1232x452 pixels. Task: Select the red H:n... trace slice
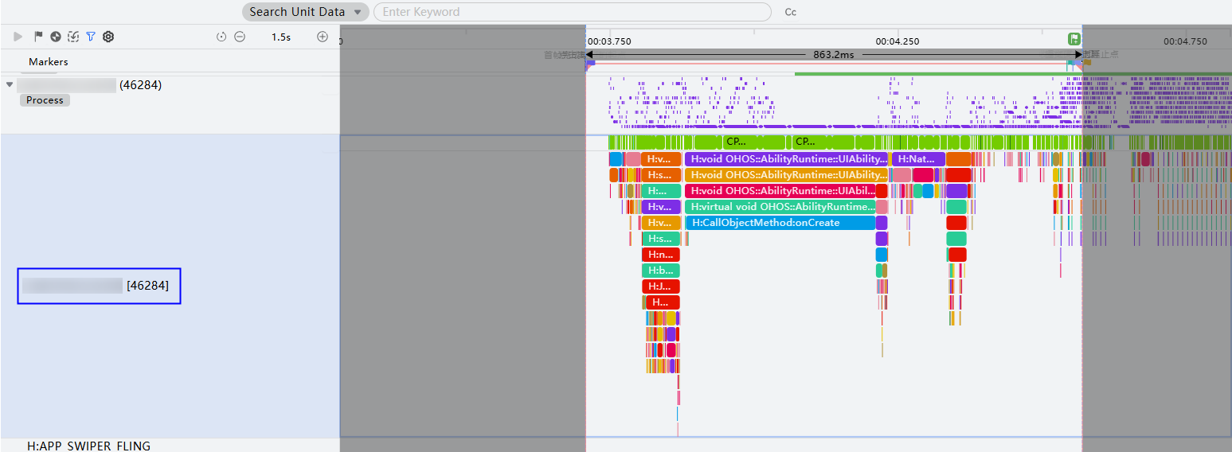661,255
